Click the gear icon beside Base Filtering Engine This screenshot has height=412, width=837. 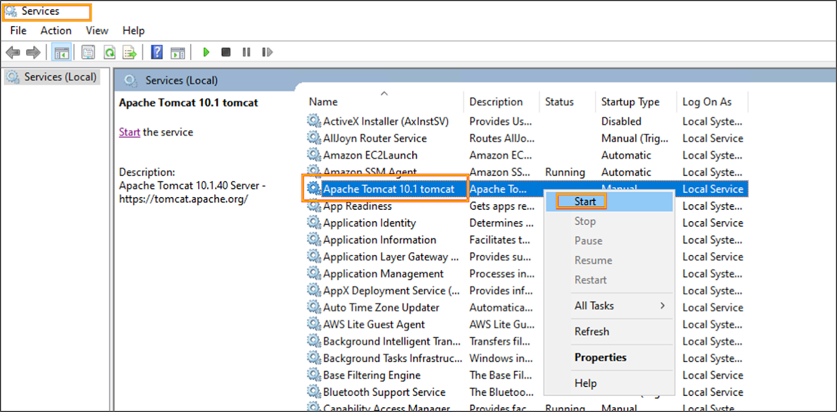(314, 375)
